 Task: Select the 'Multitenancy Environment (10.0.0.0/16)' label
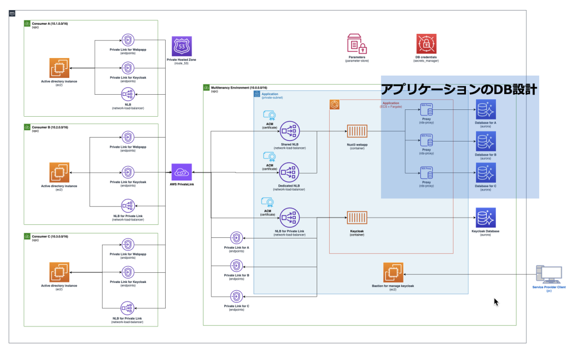[239, 88]
